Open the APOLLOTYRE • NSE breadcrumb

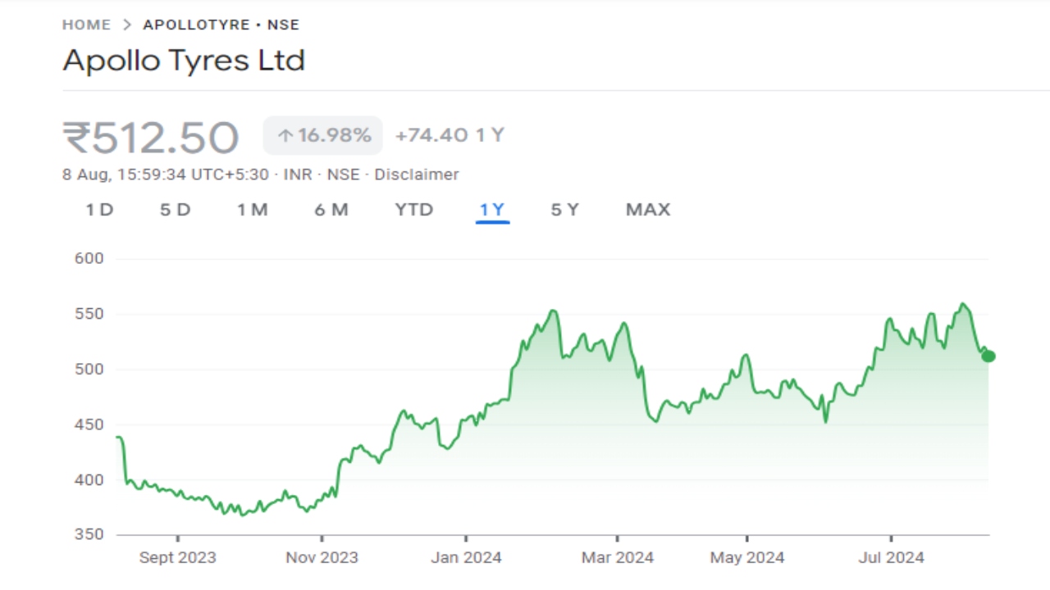coord(221,25)
